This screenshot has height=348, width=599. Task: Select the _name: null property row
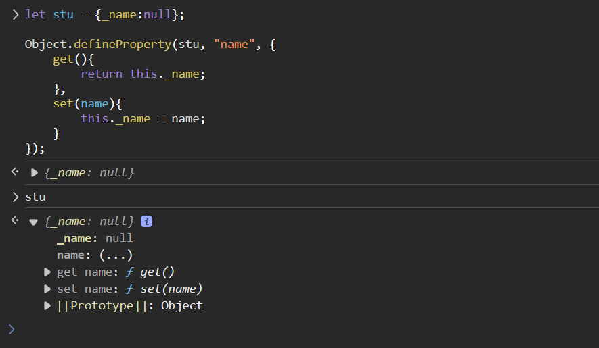[95, 238]
